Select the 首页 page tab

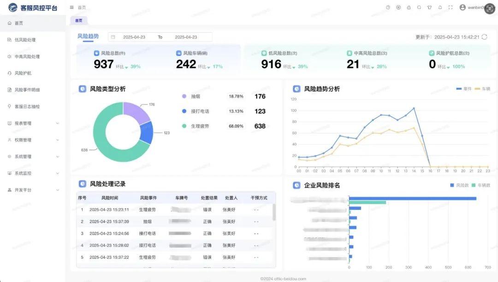pyautogui.click(x=79, y=20)
